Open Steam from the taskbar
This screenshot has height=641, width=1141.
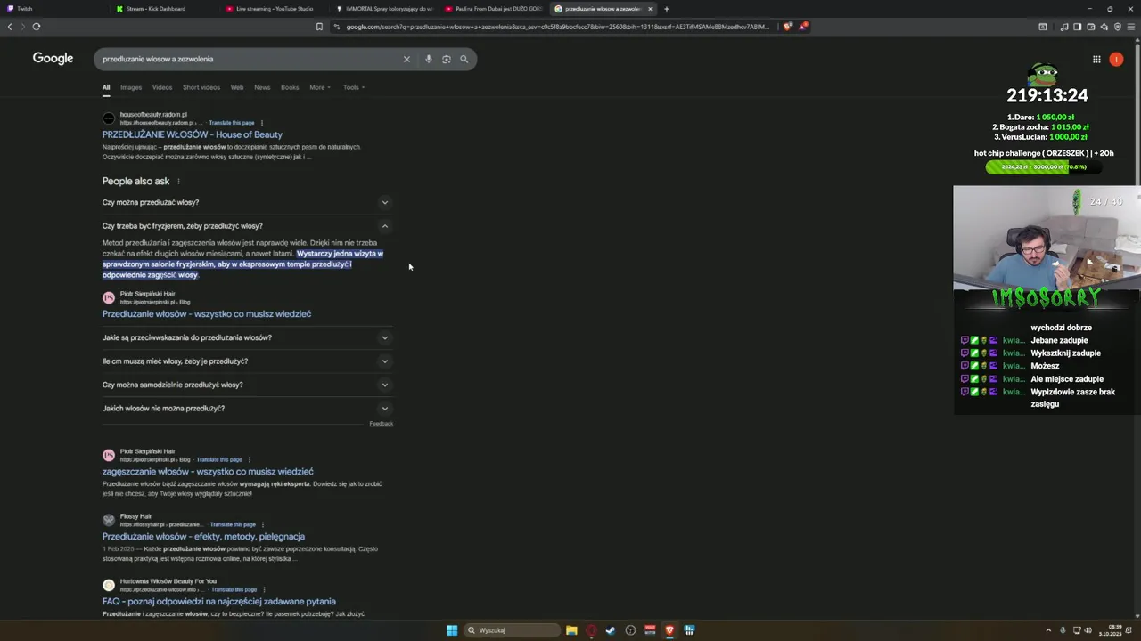point(611,630)
